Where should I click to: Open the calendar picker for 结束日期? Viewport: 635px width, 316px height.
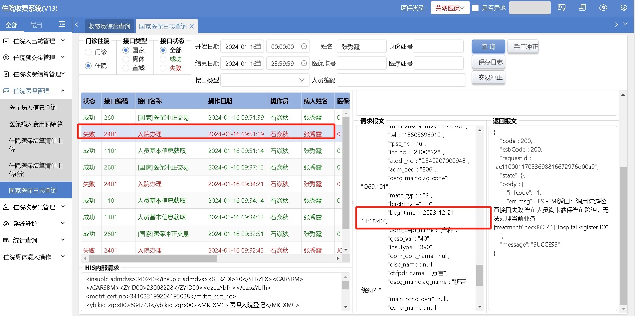click(x=258, y=63)
